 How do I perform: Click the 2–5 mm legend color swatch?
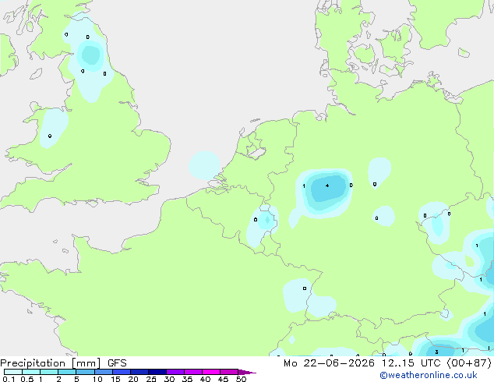click(x=67, y=372)
